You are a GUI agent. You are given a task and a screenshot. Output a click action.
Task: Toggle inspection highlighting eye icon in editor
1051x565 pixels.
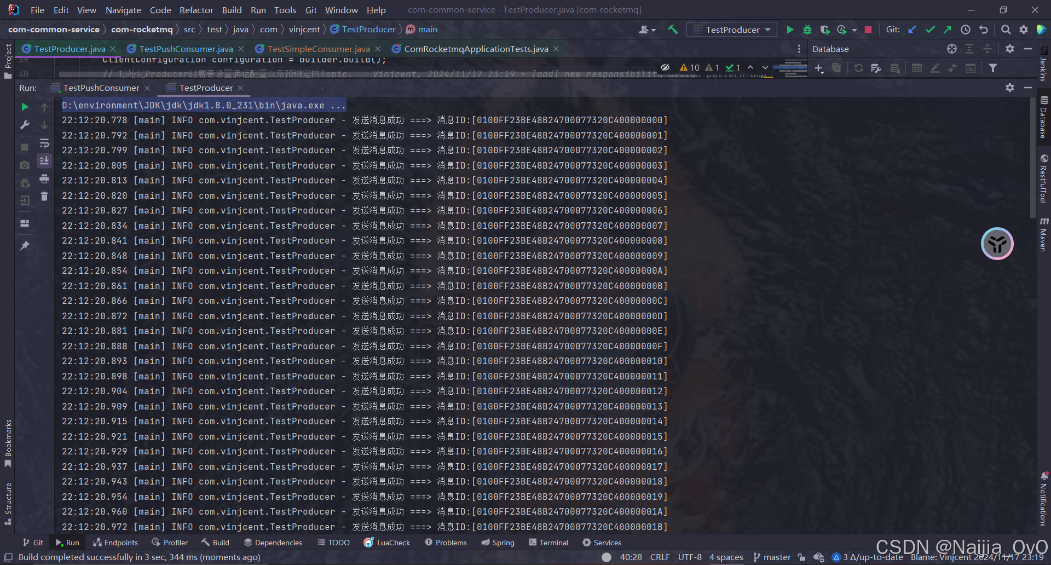coord(665,67)
